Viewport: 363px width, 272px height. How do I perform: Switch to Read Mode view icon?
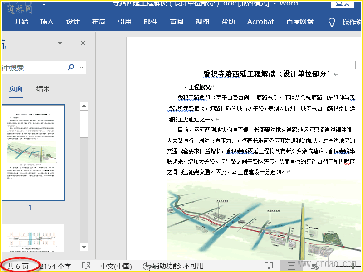coord(269,266)
